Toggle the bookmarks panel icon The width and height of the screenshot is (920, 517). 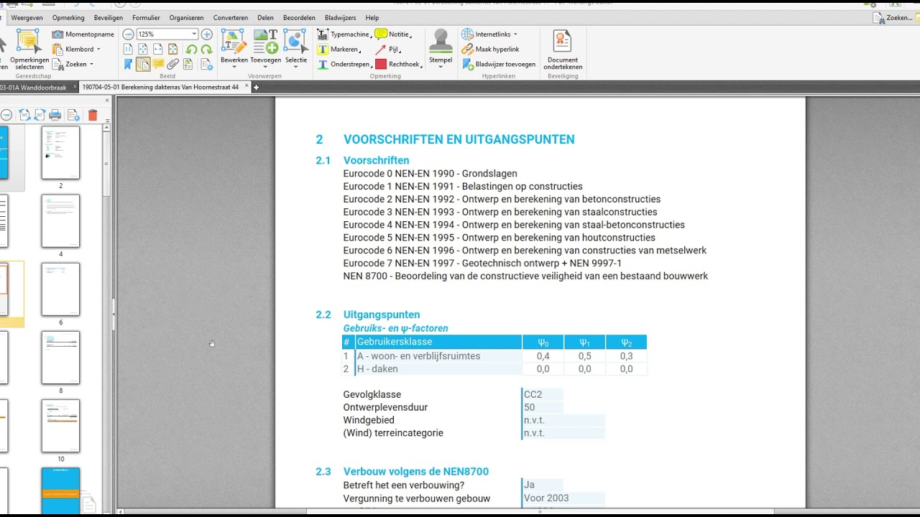click(x=128, y=65)
